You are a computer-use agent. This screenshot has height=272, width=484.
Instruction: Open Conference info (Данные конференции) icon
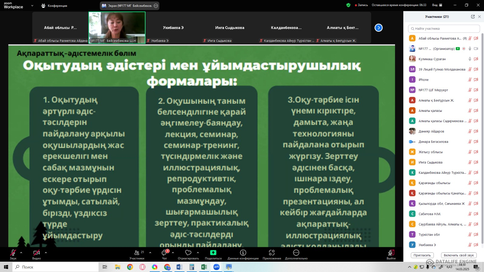point(243,253)
